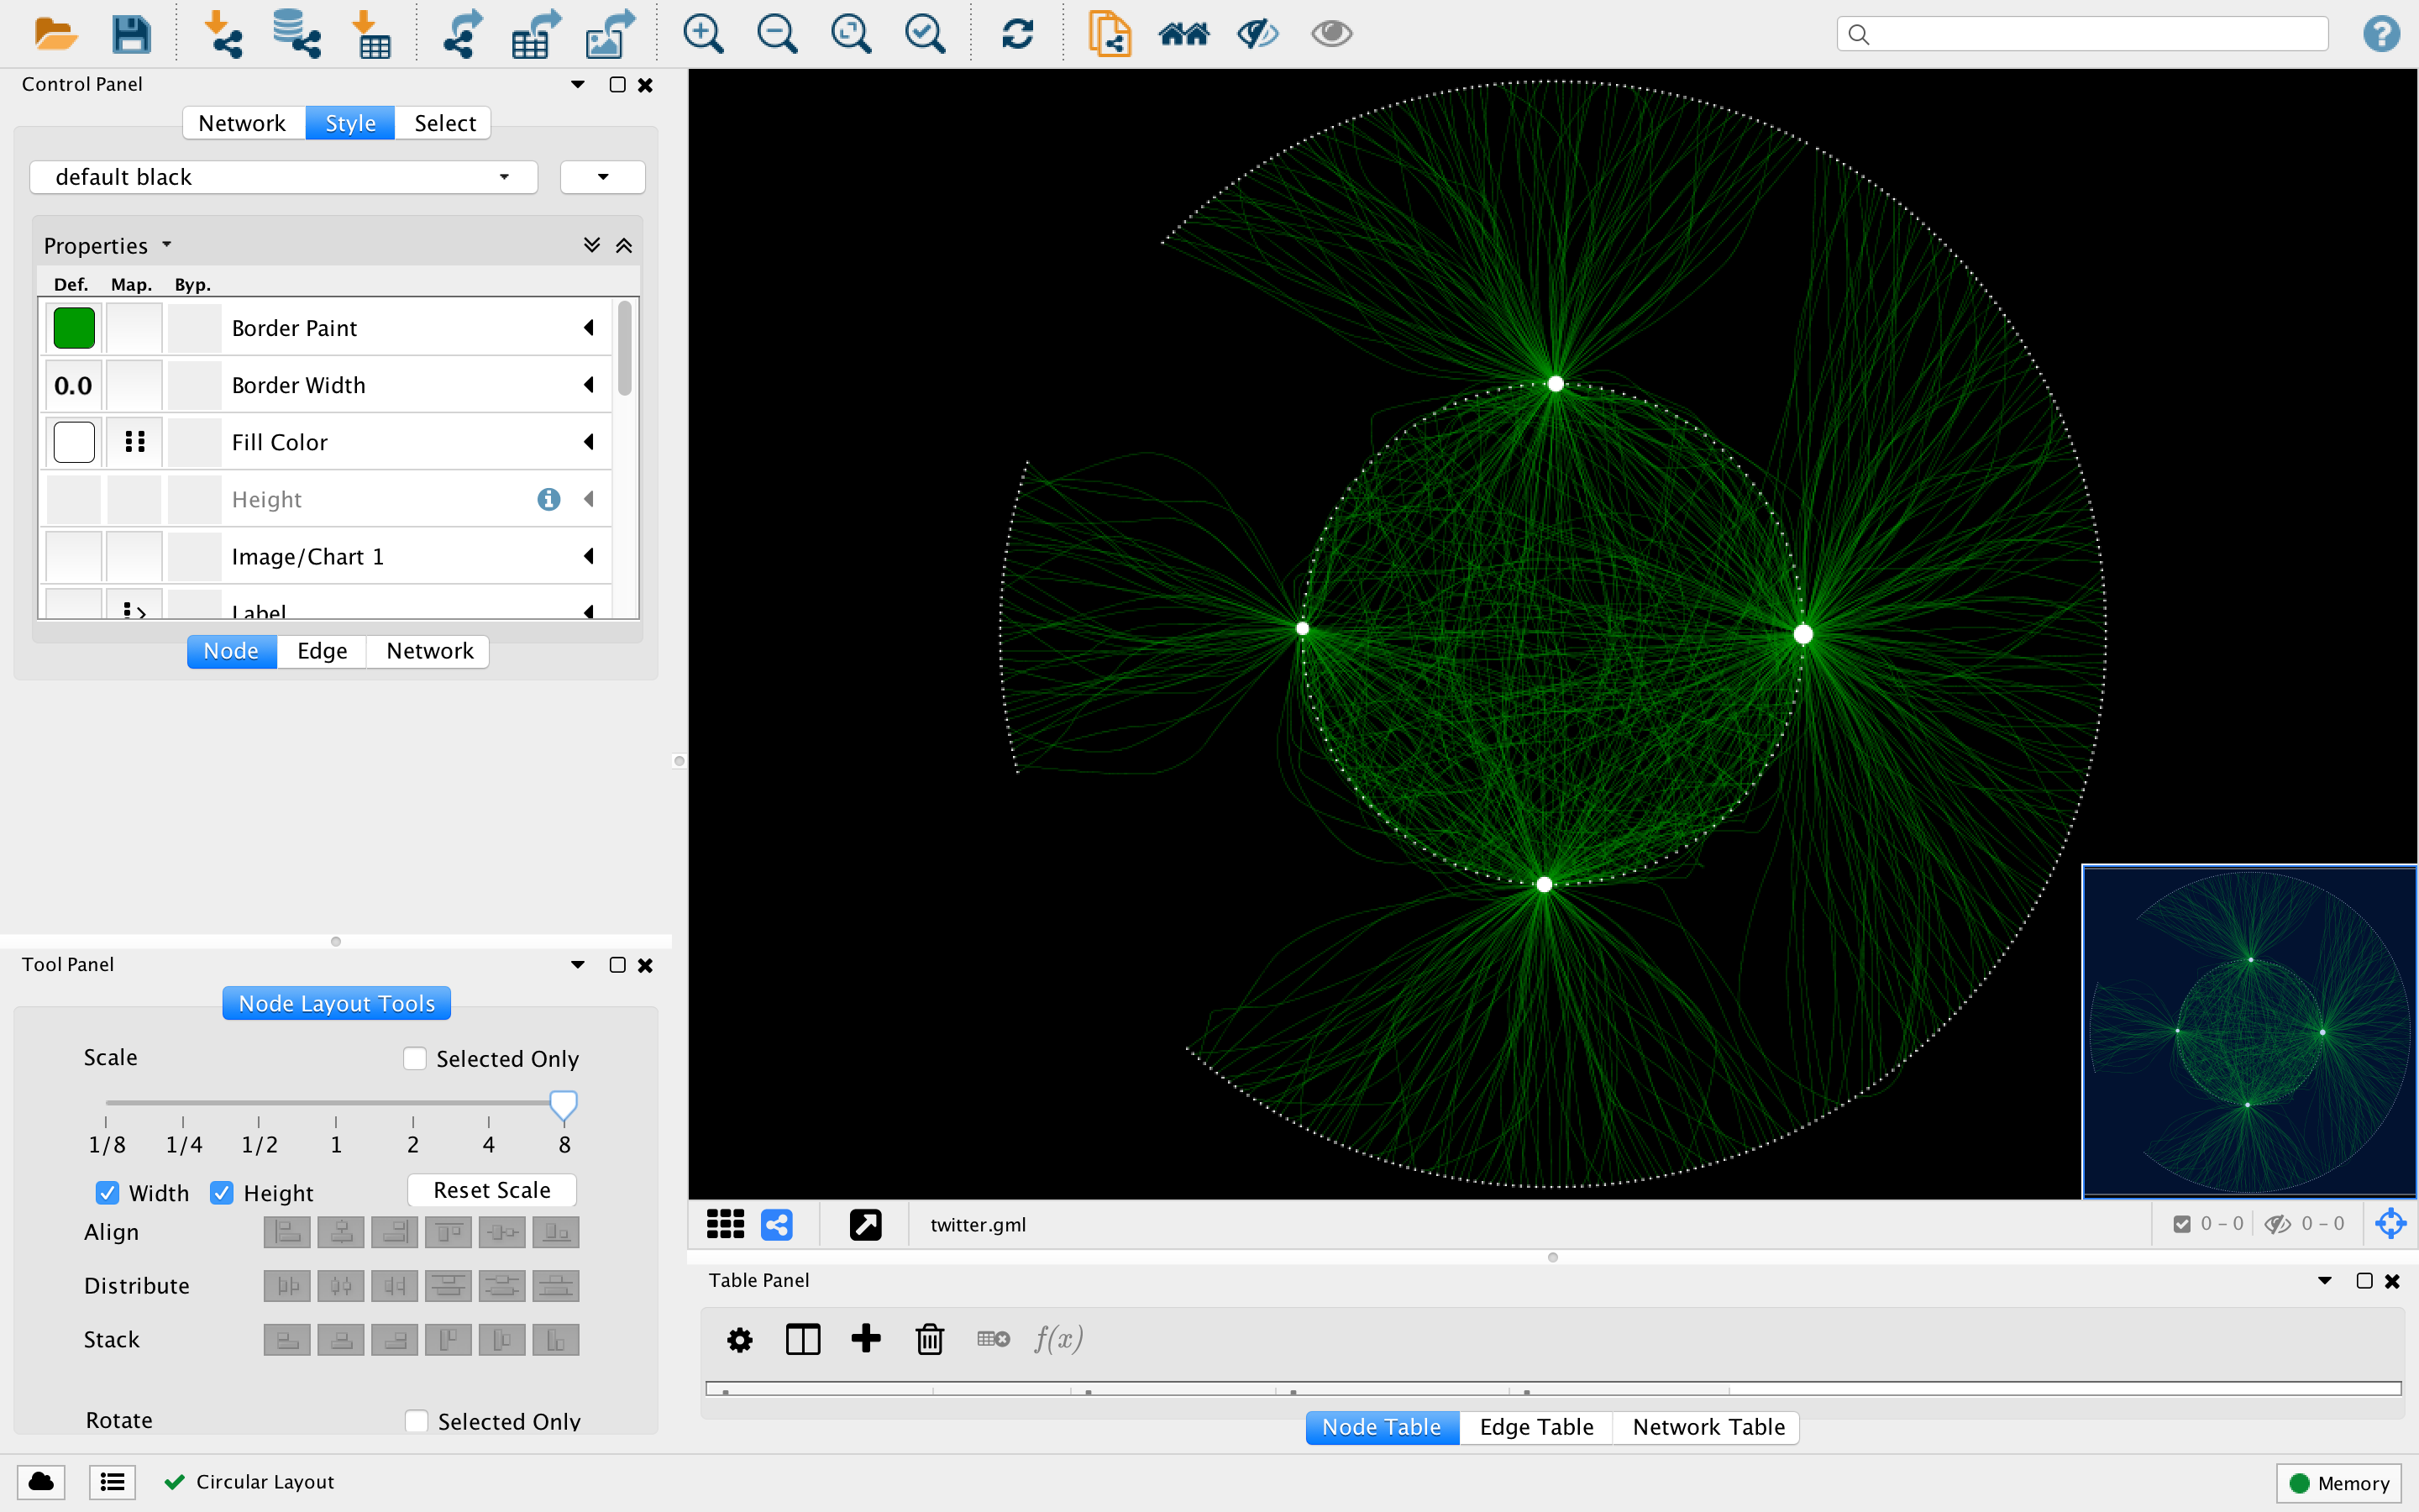Viewport: 2419px width, 1512px height.
Task: Select the Import Network From File tool
Action: coord(224,33)
